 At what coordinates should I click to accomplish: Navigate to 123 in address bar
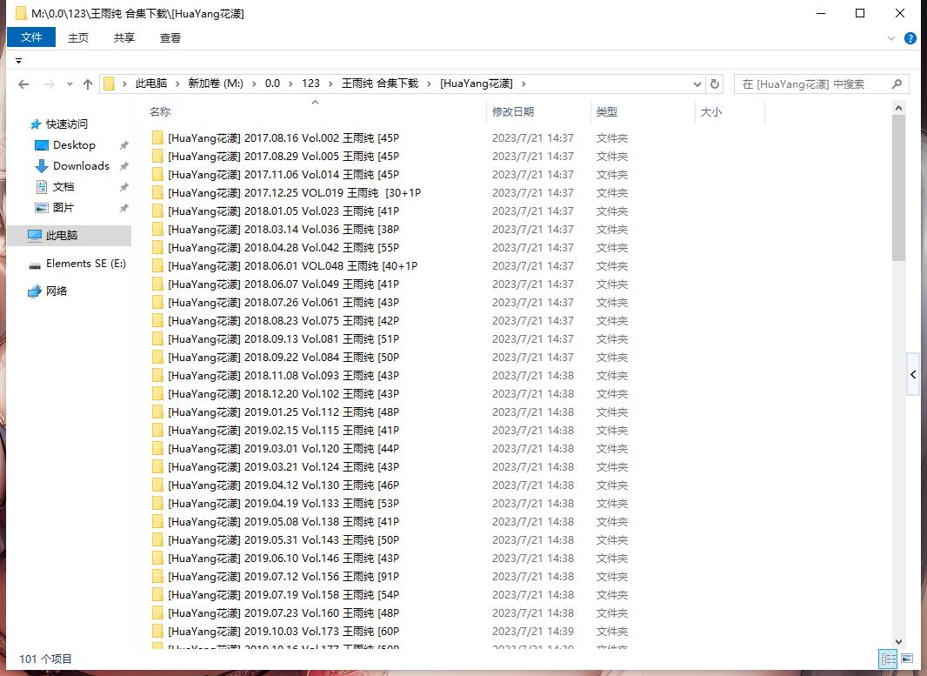pos(311,84)
